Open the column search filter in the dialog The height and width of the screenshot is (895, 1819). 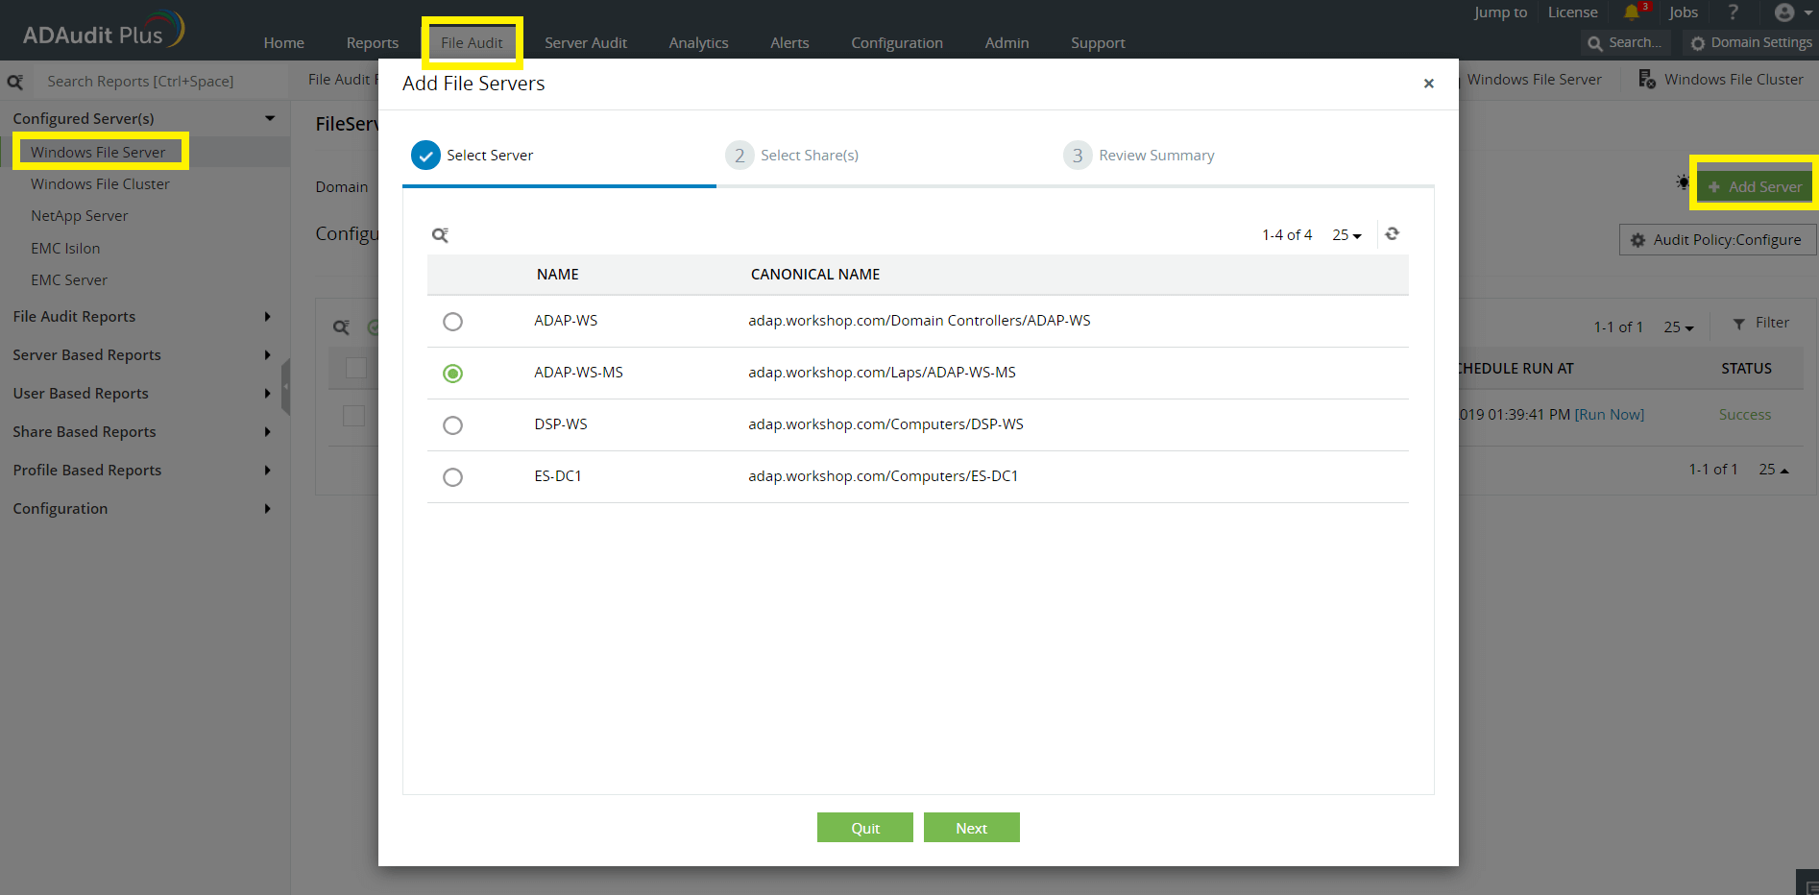click(440, 233)
